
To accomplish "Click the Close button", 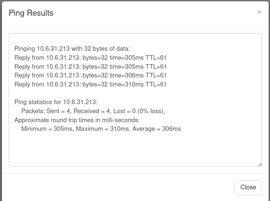I will [x=248, y=188].
